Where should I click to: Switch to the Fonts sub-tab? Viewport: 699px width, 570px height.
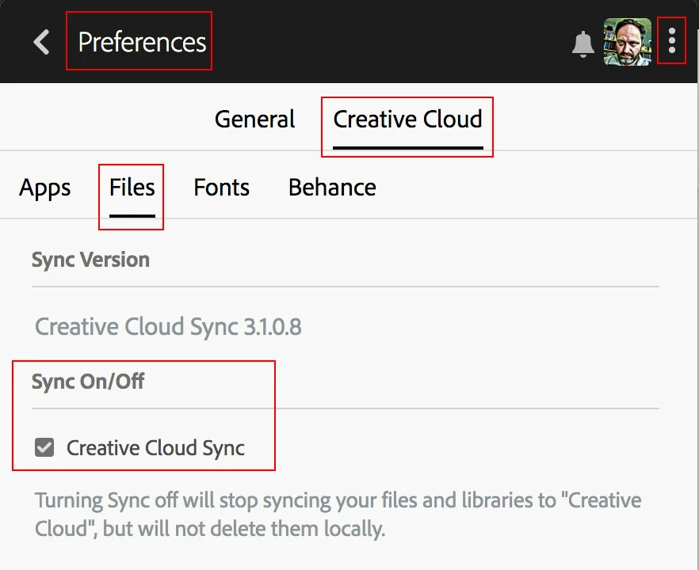pos(222,187)
